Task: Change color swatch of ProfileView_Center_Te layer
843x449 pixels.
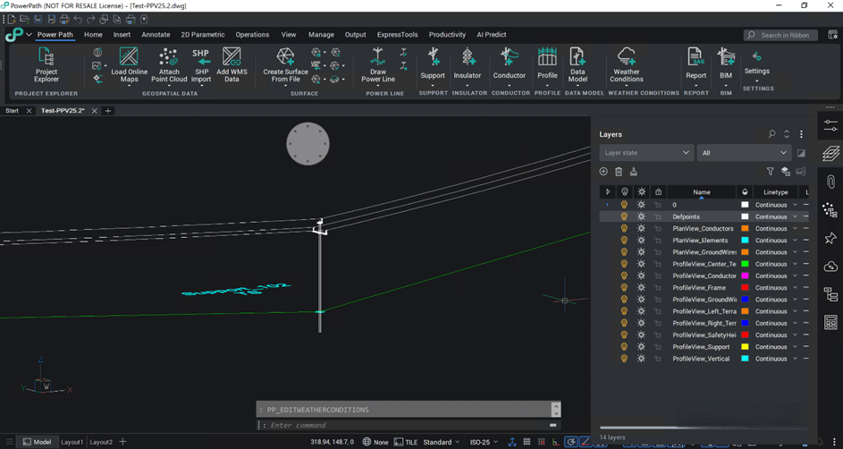Action: point(745,264)
